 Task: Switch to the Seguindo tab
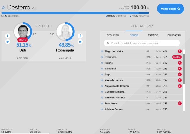(x=113, y=35)
